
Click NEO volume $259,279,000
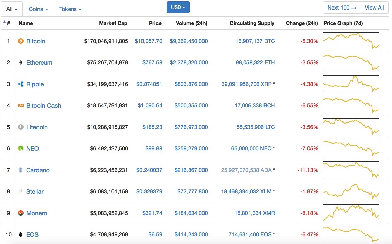click(x=191, y=149)
